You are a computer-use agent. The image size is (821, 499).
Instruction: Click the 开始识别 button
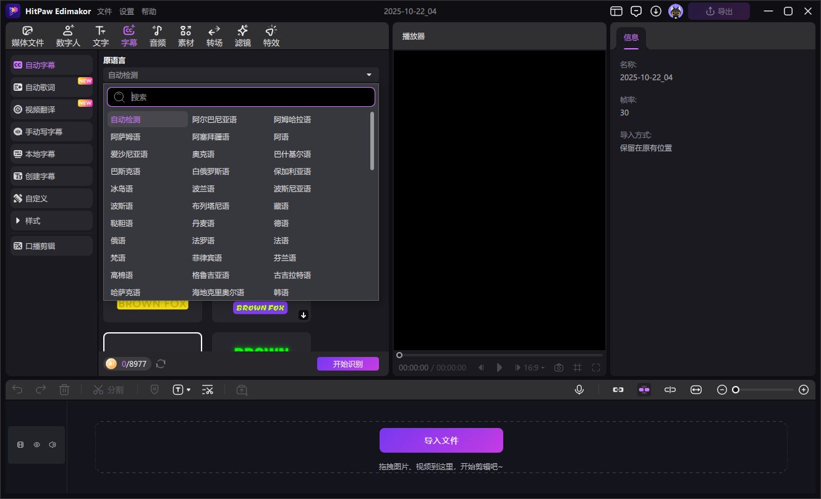pos(348,364)
